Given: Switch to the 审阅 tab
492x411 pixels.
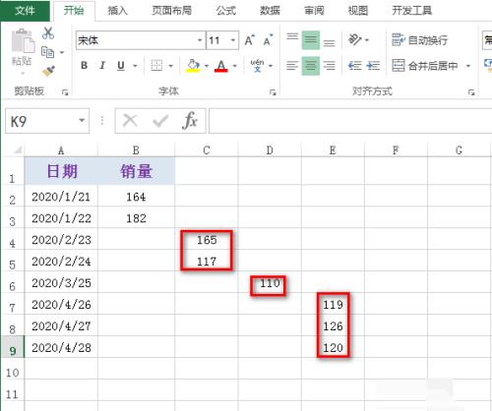Looking at the screenshot, I should (x=314, y=11).
